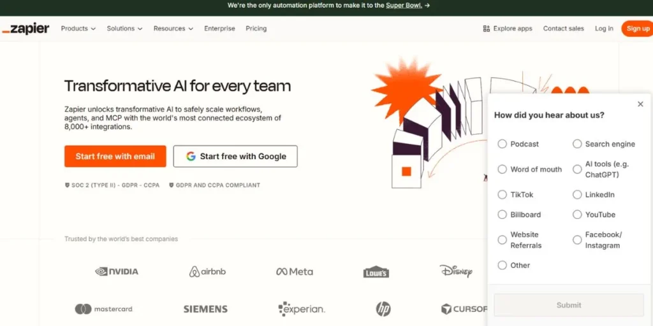Click the Mastercard logo
Screen dimensions: 653x326
(x=104, y=309)
